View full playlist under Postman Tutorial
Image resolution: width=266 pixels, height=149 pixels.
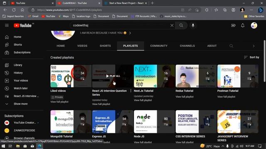point(226,97)
